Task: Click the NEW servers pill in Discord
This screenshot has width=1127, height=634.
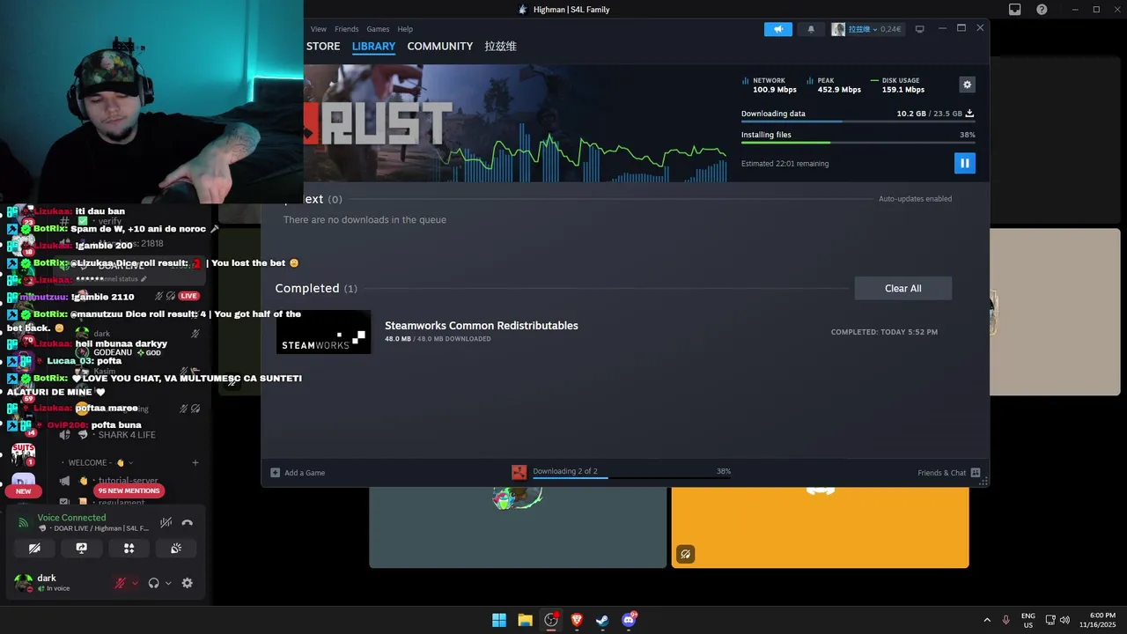Action: [23, 491]
